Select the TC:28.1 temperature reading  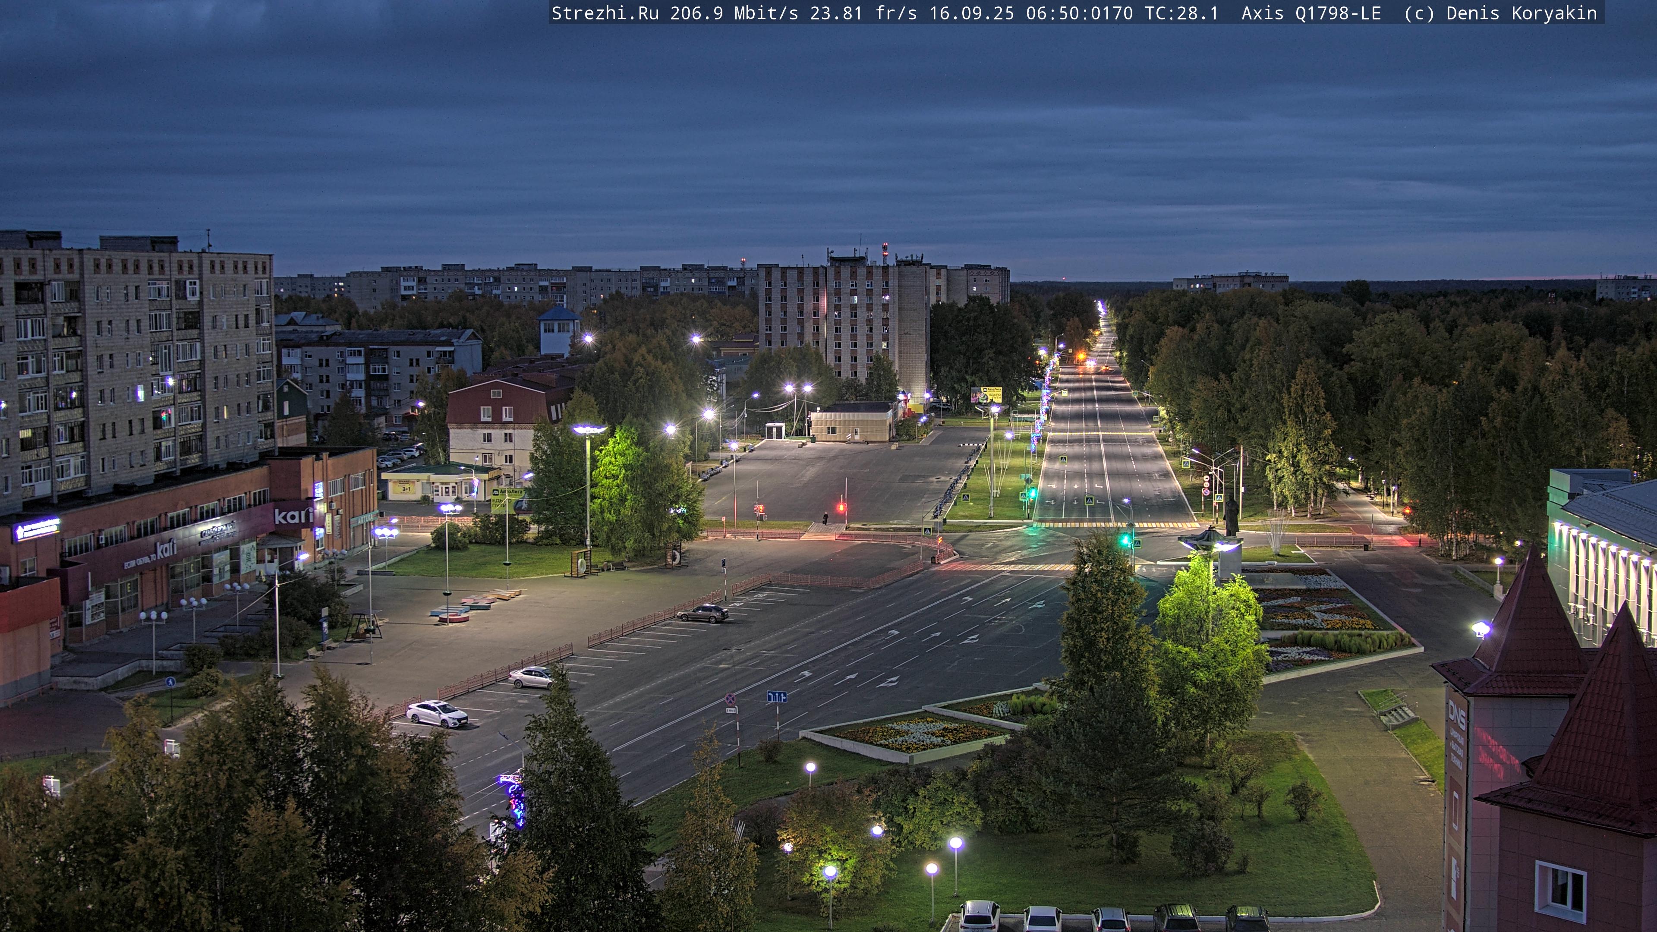(x=1181, y=13)
